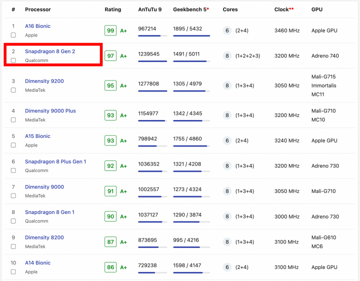Tick the compare checkbox for A15 Bionic
This screenshot has height=281, width=360.
13,145
